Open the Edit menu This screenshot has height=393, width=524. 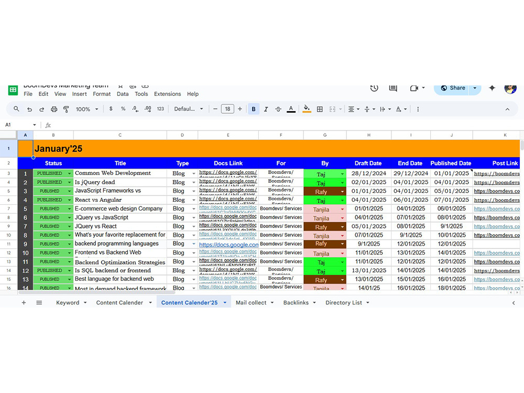[43, 94]
